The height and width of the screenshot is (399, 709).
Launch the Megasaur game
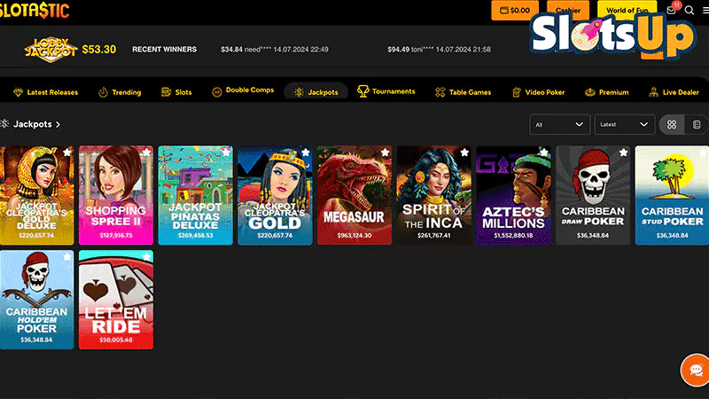[354, 195]
